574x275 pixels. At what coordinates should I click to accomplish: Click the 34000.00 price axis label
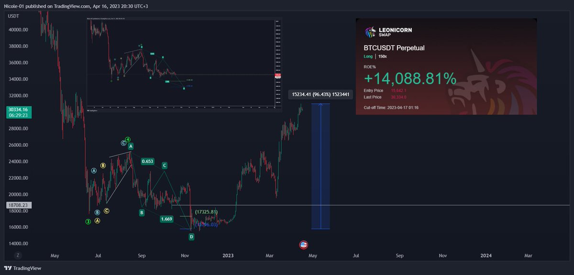click(x=19, y=79)
